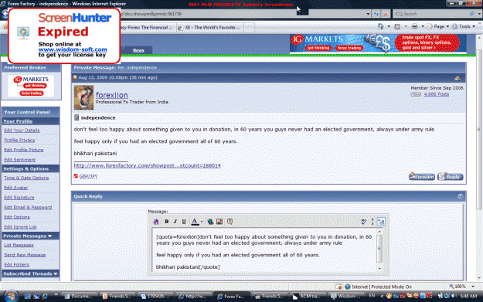Click the Forward button
Screen dimensions: 483x302
(422, 177)
